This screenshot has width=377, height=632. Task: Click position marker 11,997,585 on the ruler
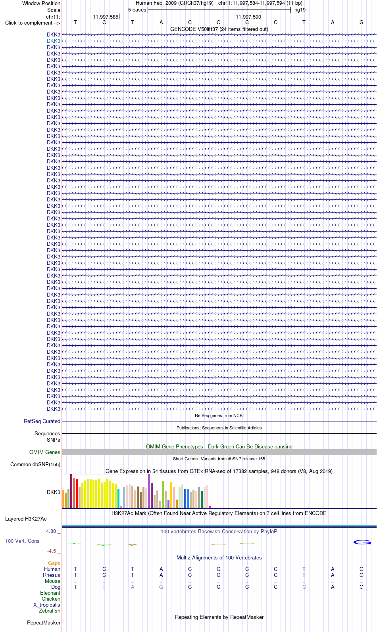106,17
